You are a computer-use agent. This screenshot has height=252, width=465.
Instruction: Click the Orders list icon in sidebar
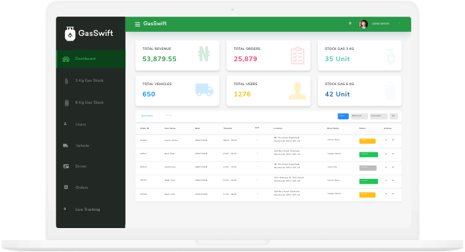pyautogui.click(x=66, y=187)
